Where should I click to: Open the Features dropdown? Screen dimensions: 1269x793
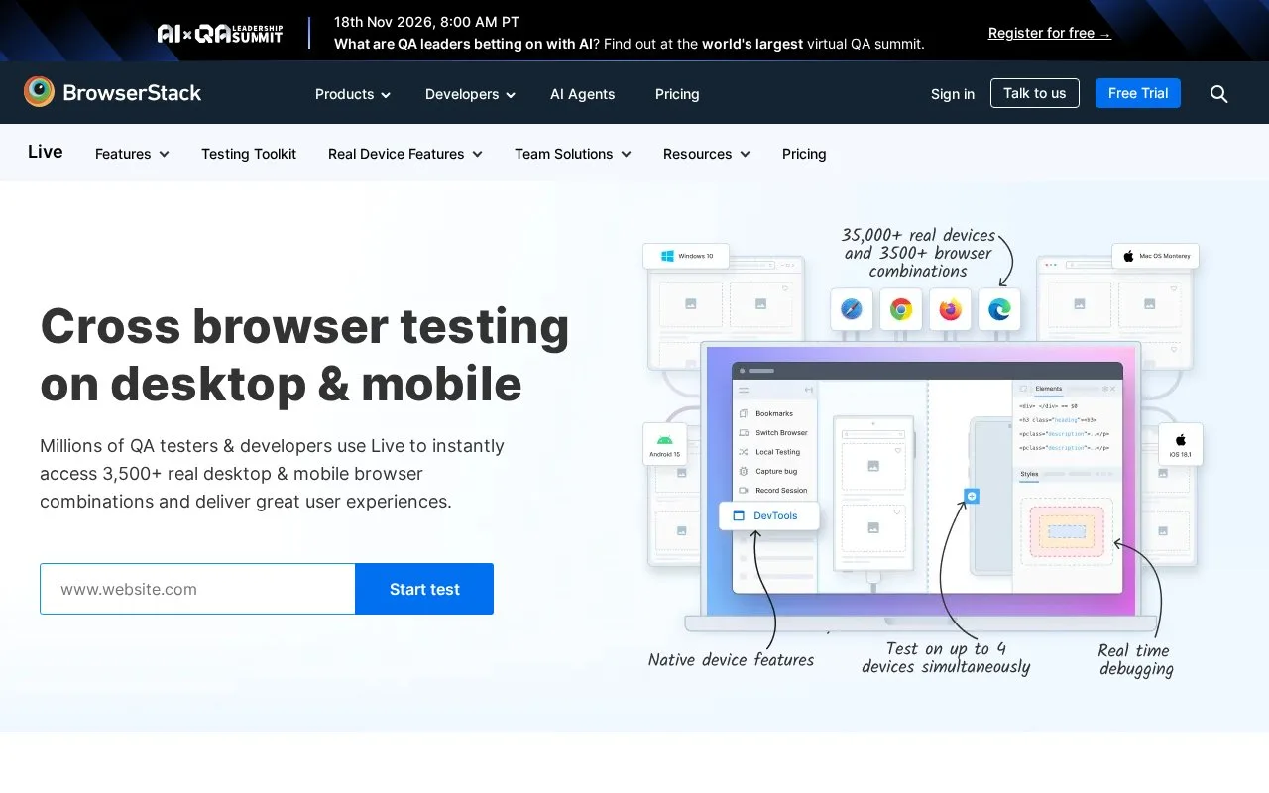(132, 154)
